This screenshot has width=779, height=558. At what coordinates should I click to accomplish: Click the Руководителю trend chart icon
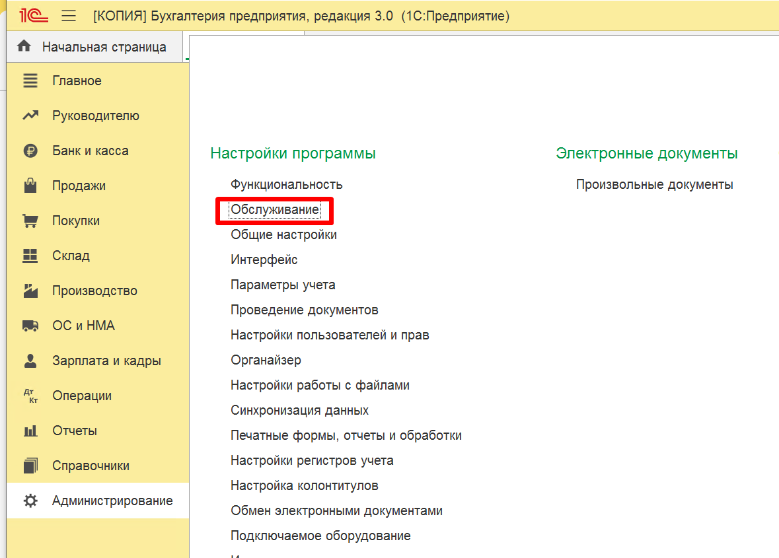[x=30, y=116]
